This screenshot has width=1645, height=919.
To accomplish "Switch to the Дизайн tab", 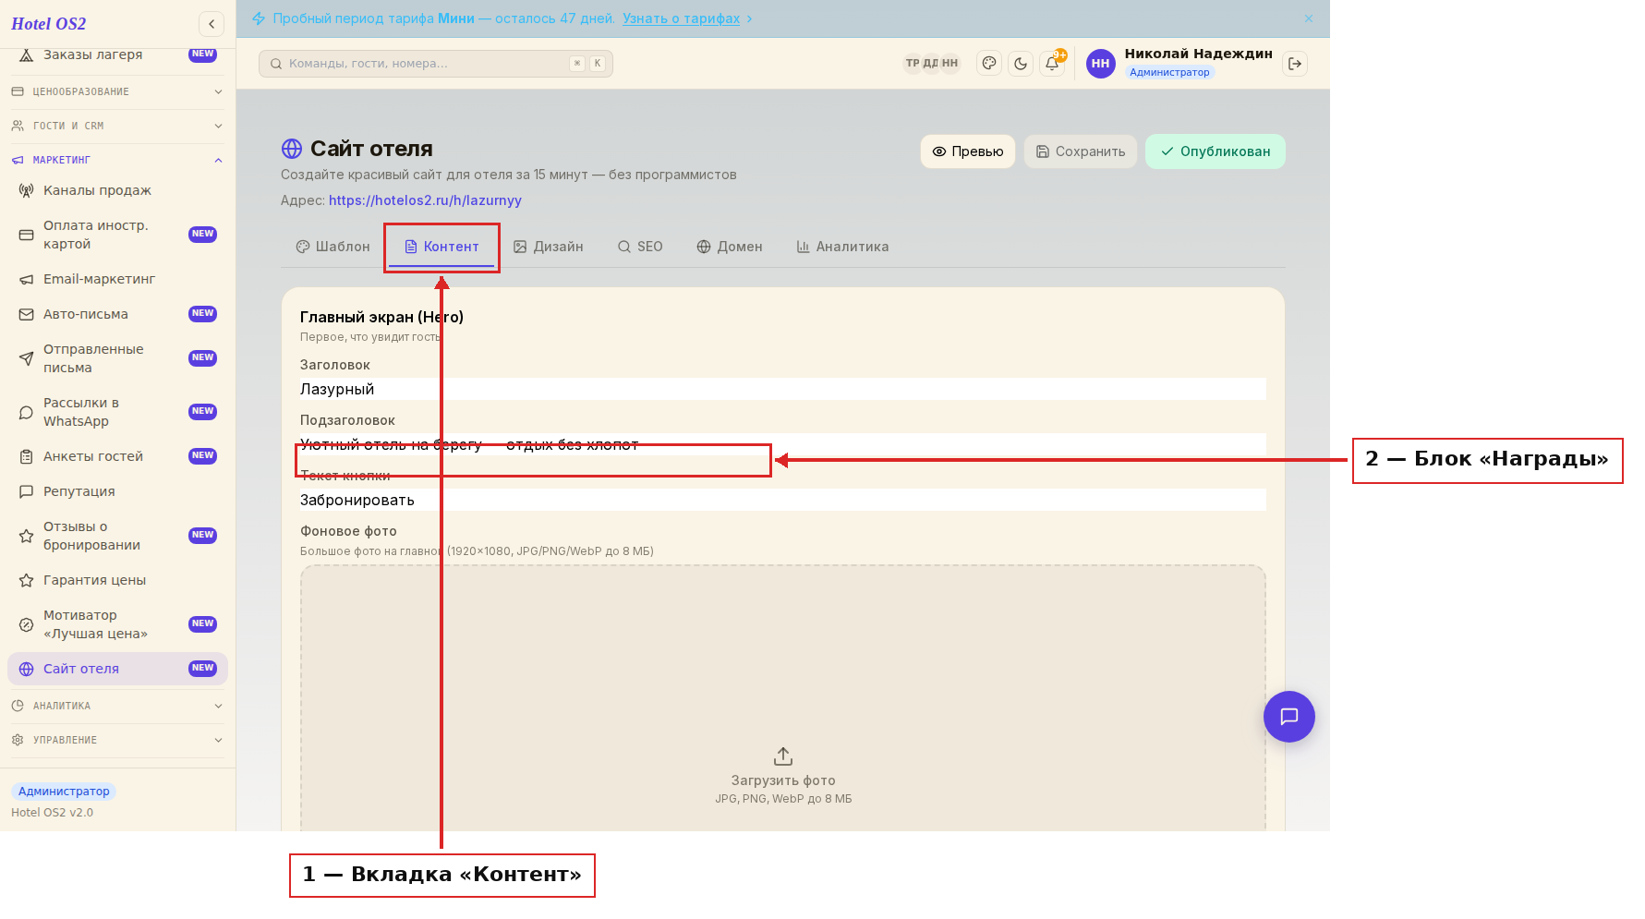I will (x=549, y=247).
